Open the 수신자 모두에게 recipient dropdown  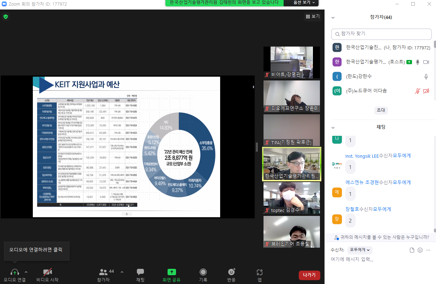pos(360,250)
